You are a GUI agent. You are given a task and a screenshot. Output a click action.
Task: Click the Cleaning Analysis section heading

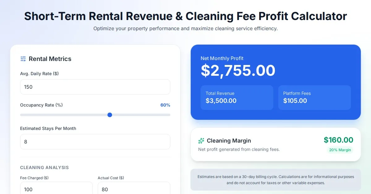pyautogui.click(x=45, y=168)
